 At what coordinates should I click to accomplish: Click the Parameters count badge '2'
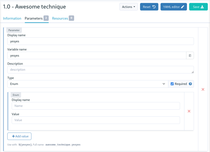pyautogui.click(x=46, y=18)
